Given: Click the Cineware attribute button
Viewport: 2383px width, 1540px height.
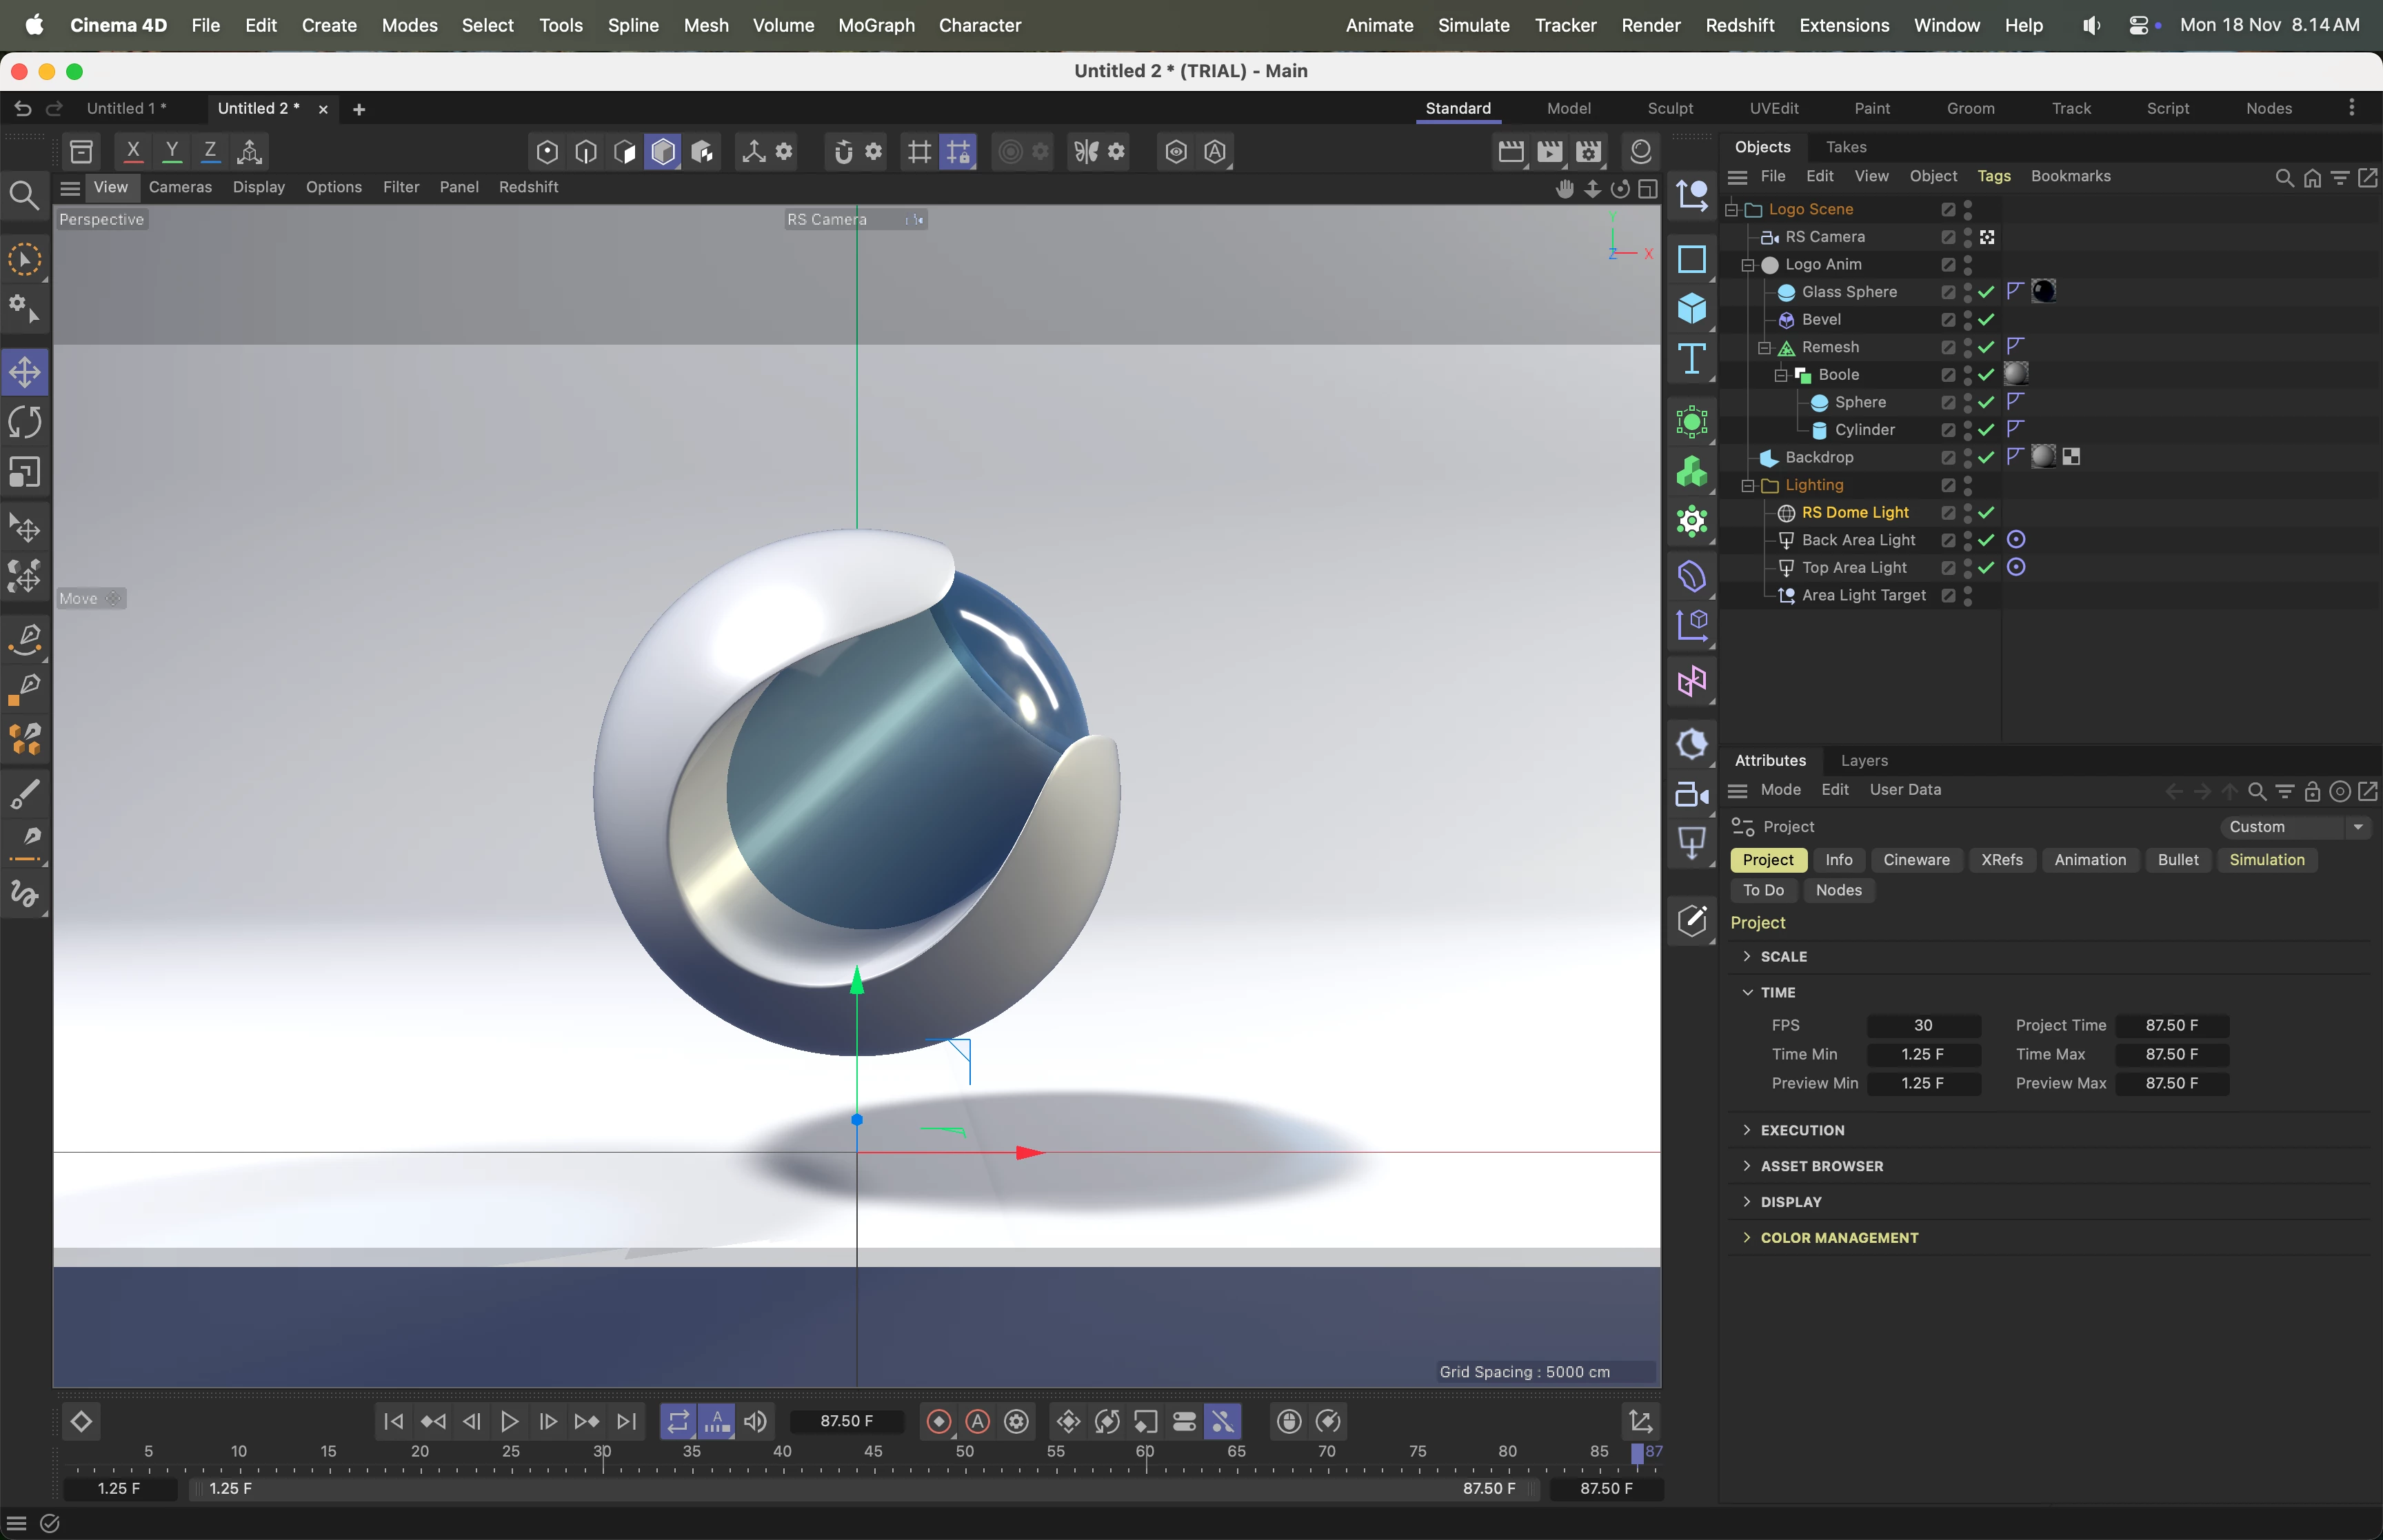Looking at the screenshot, I should (1915, 860).
